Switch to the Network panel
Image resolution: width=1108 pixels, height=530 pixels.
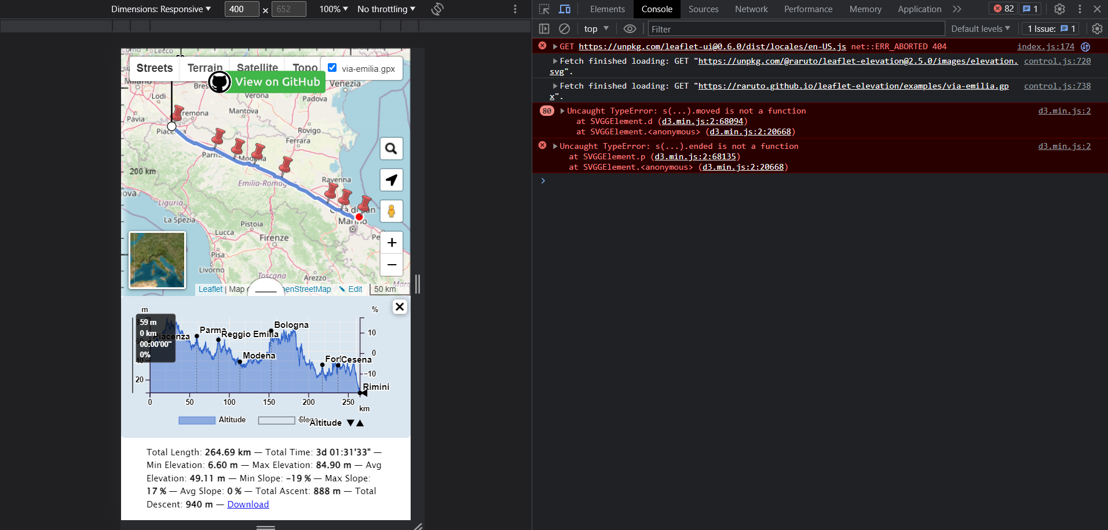click(x=751, y=9)
